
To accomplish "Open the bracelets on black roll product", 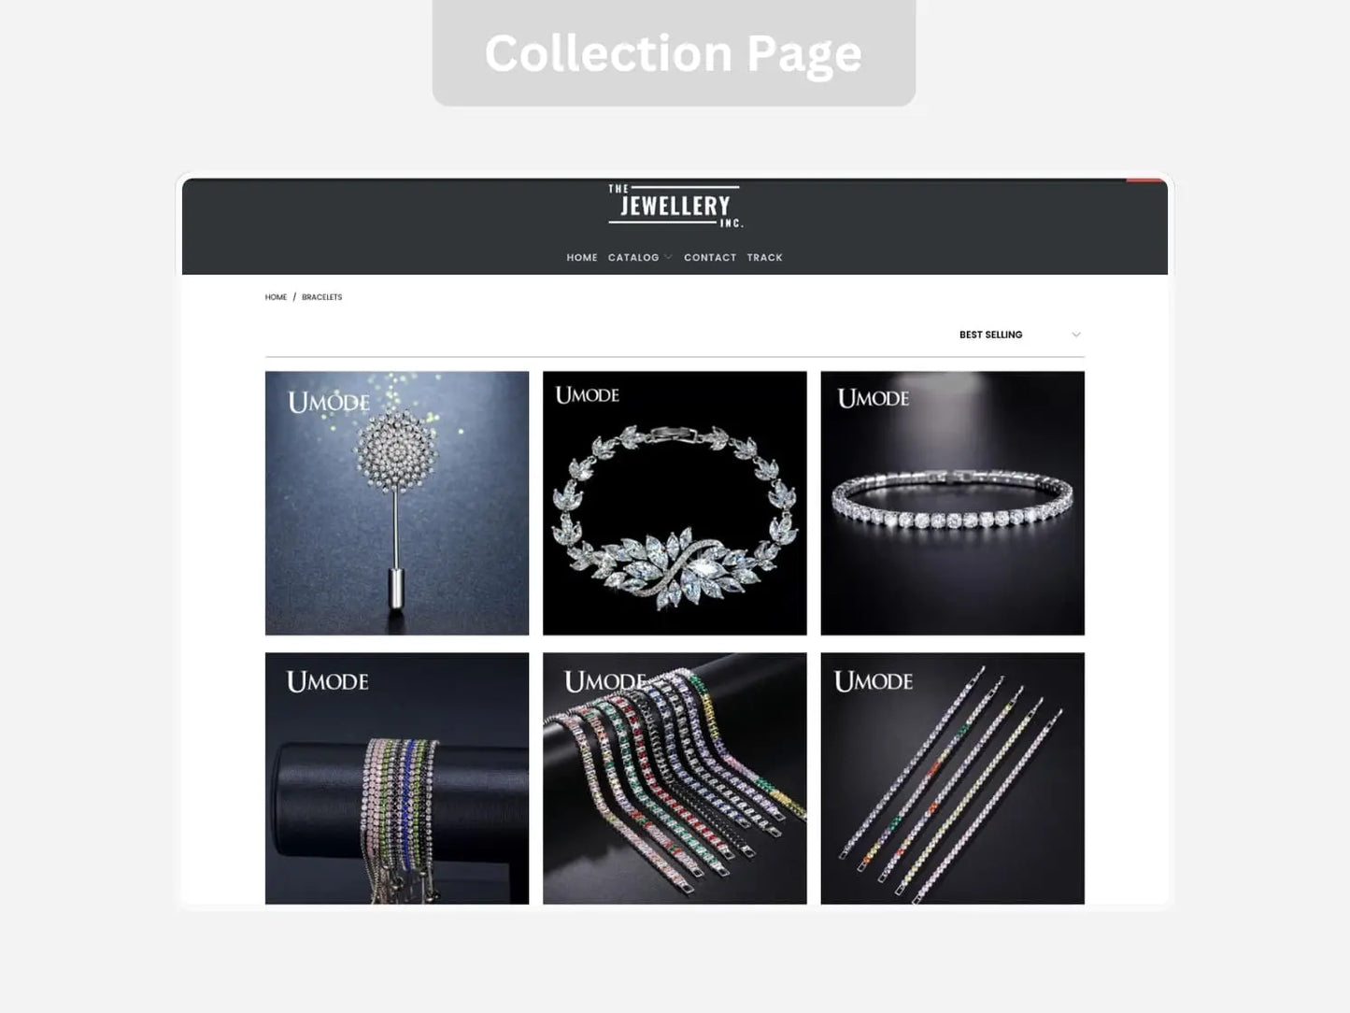I will point(397,778).
